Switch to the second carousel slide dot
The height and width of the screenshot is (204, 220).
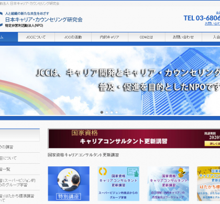pyautogui.click(x=107, y=112)
